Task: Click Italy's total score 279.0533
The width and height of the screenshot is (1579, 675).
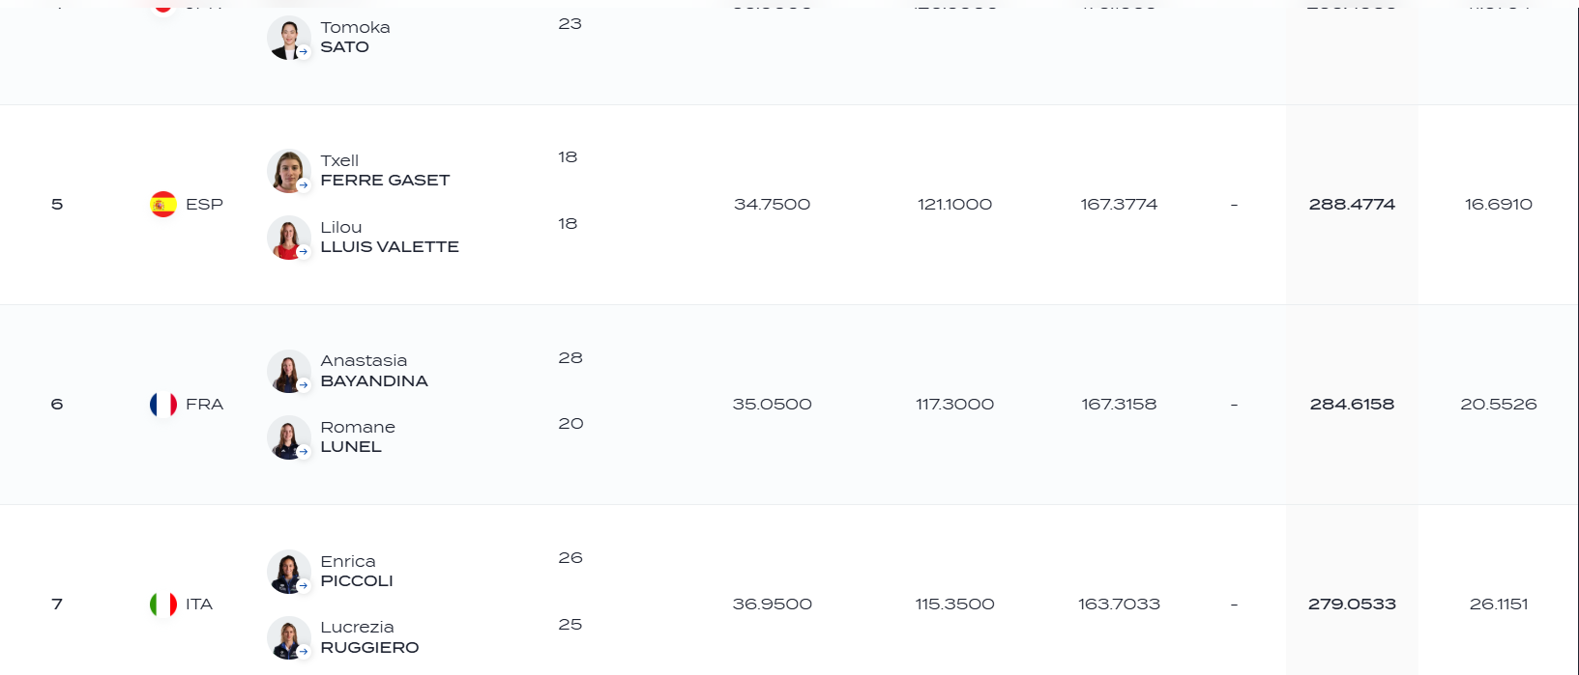Action: coord(1352,604)
